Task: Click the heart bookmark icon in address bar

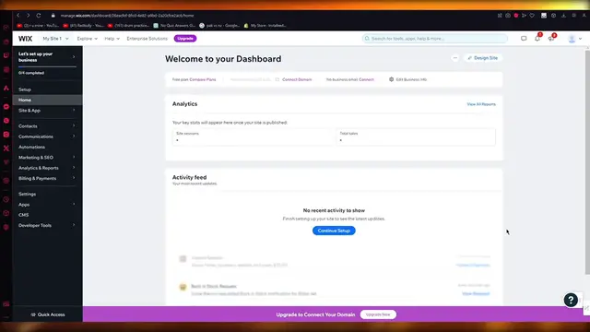Action: [532, 16]
